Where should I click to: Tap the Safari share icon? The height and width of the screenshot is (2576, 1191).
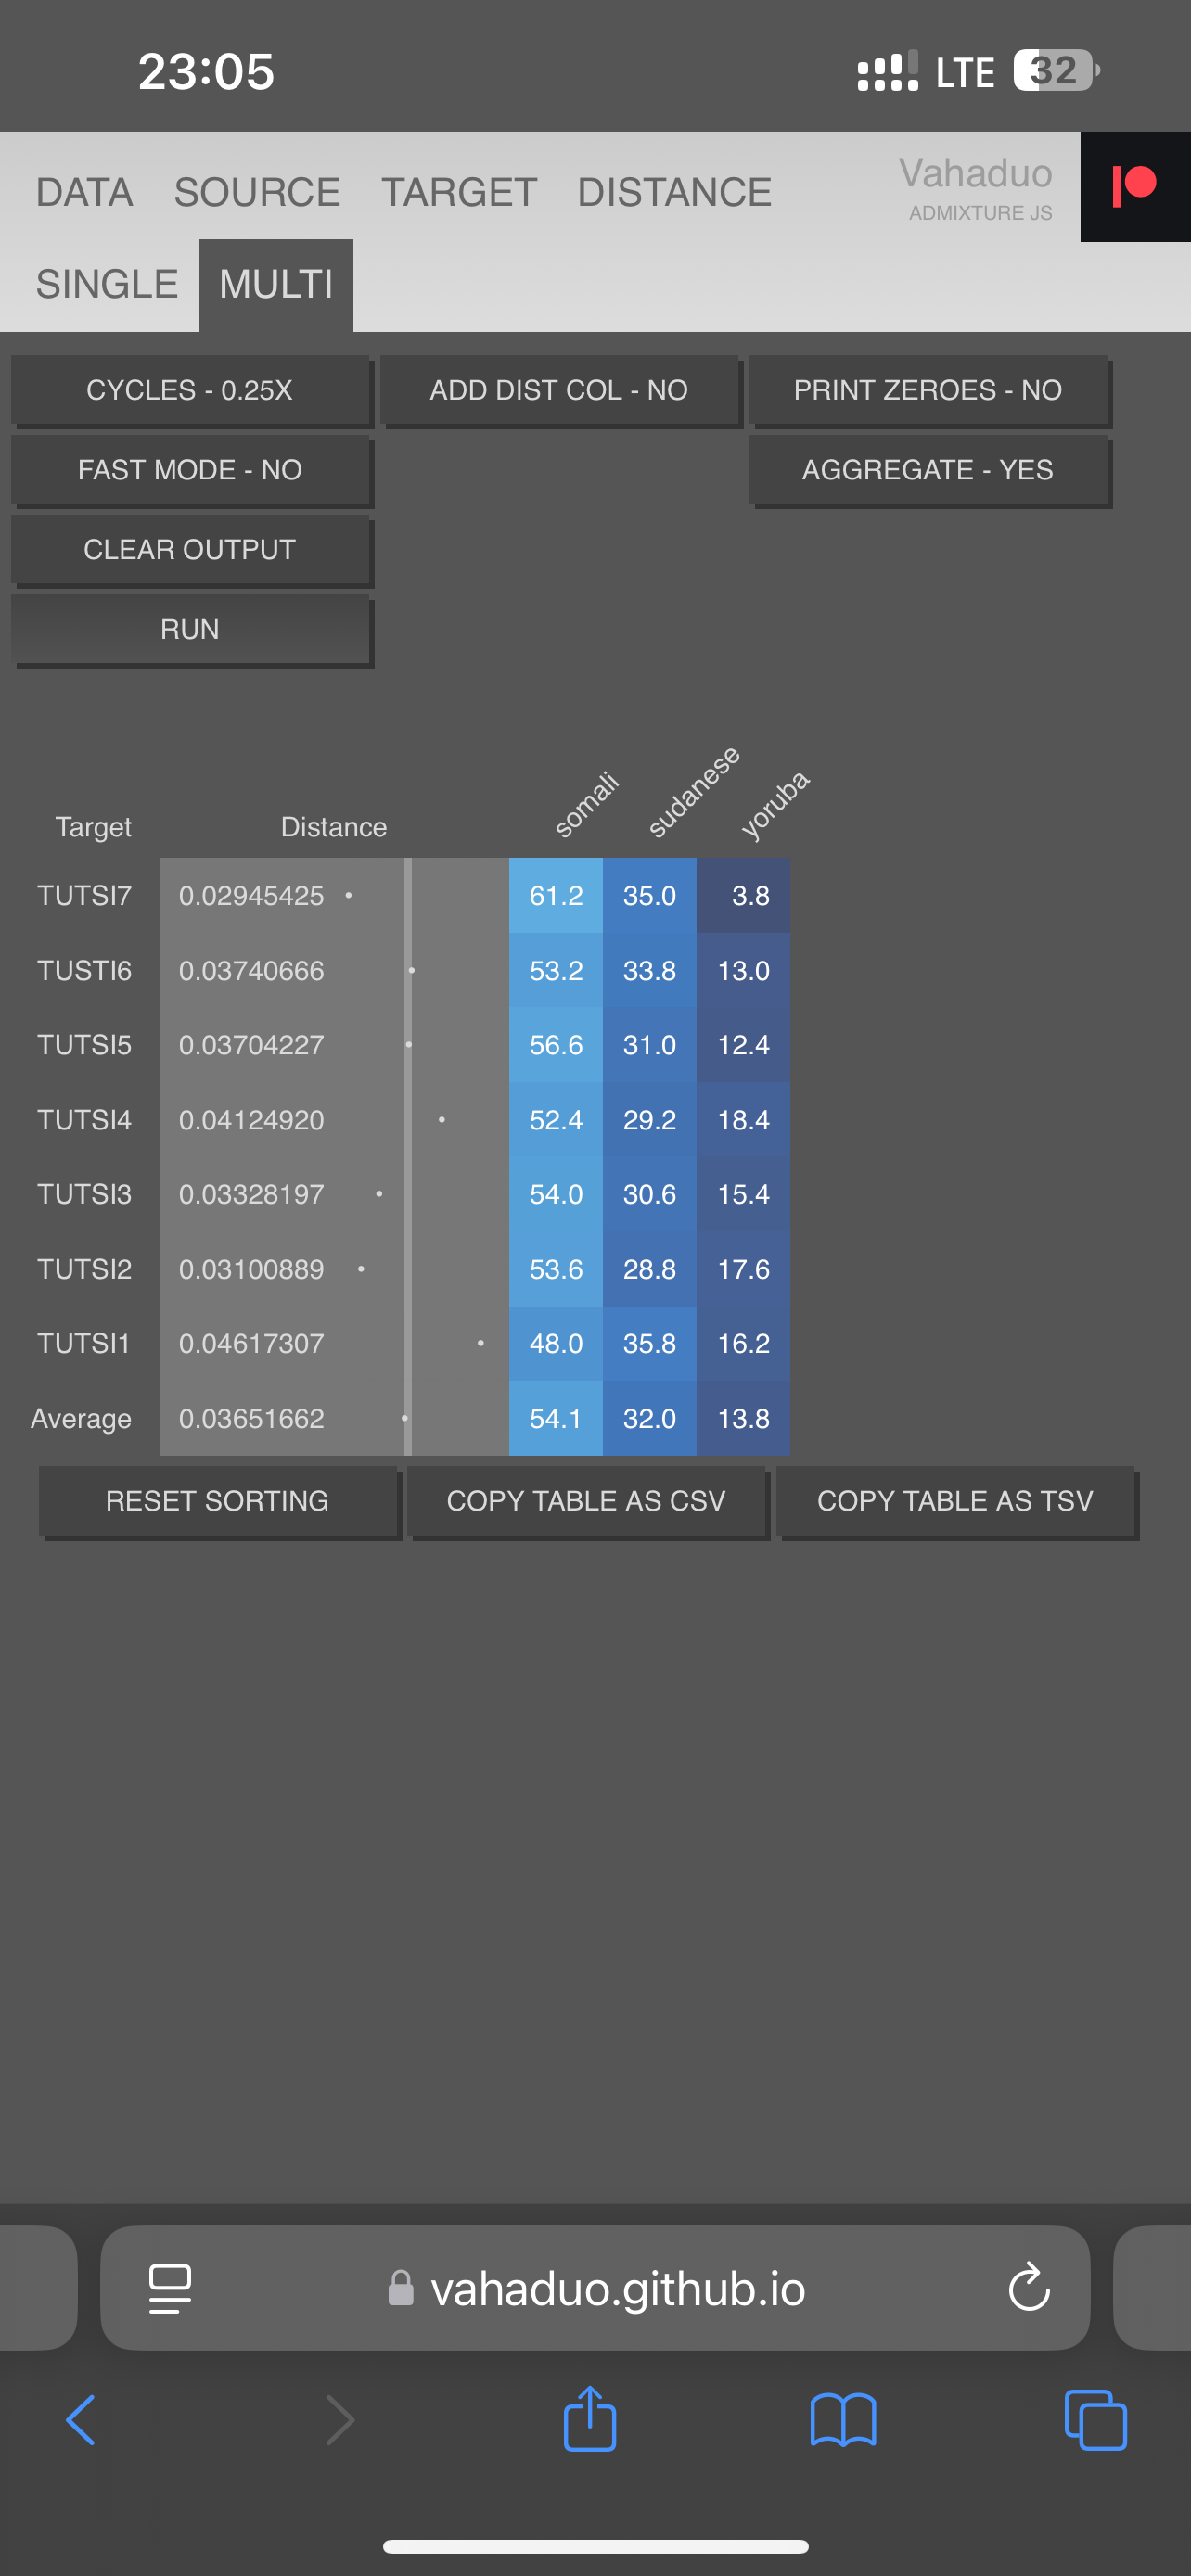(590, 2418)
